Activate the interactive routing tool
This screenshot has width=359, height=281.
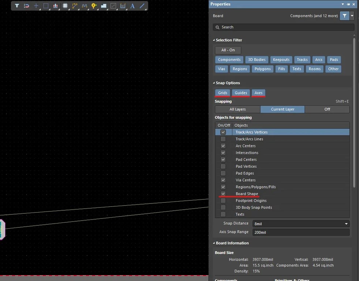(75, 6)
